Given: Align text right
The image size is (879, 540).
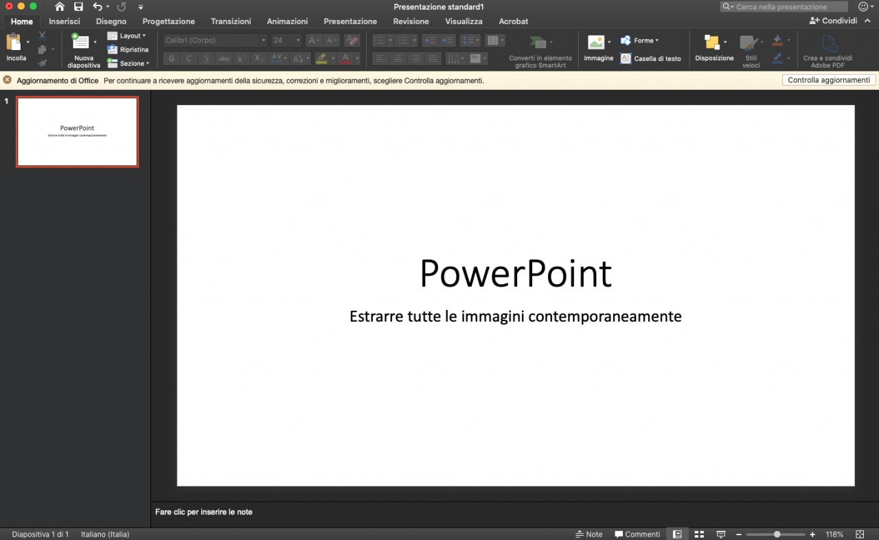Looking at the screenshot, I should click(x=415, y=59).
